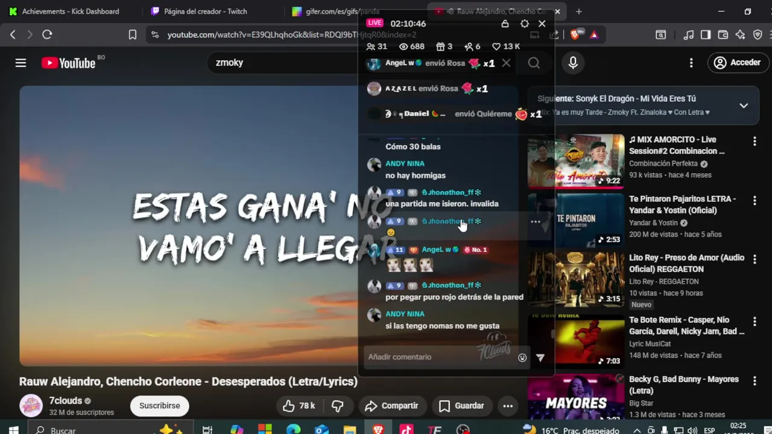Open the emoji picker in the comment box

tap(522, 357)
